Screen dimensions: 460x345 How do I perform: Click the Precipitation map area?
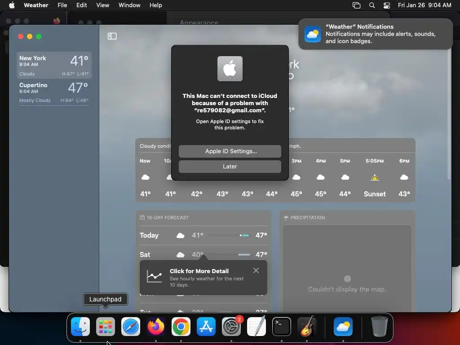point(347,269)
